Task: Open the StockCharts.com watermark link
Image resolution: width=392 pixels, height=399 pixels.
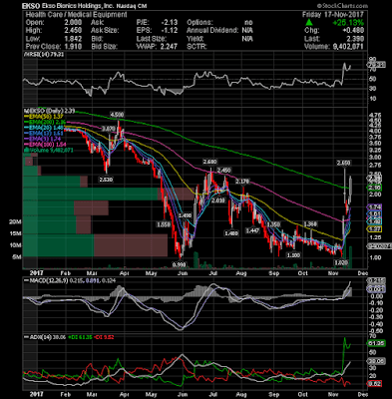Action: tap(343, 6)
